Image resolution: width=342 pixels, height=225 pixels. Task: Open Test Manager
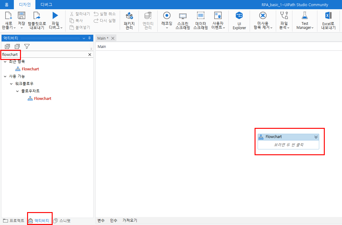[305, 21]
